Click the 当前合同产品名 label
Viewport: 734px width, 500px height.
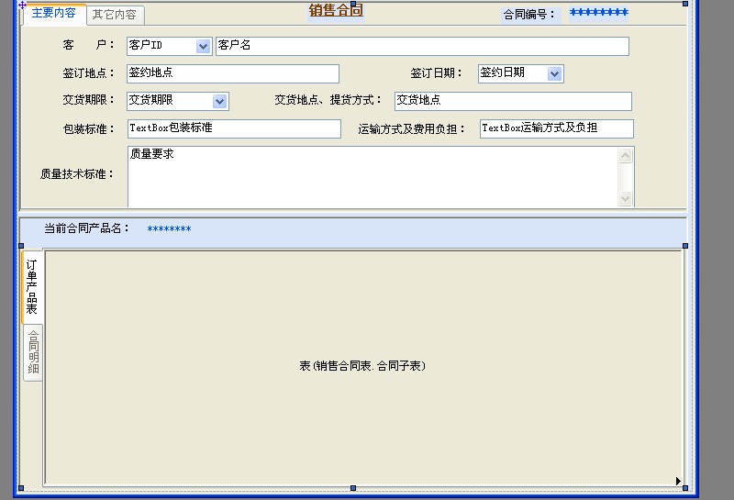[86, 228]
